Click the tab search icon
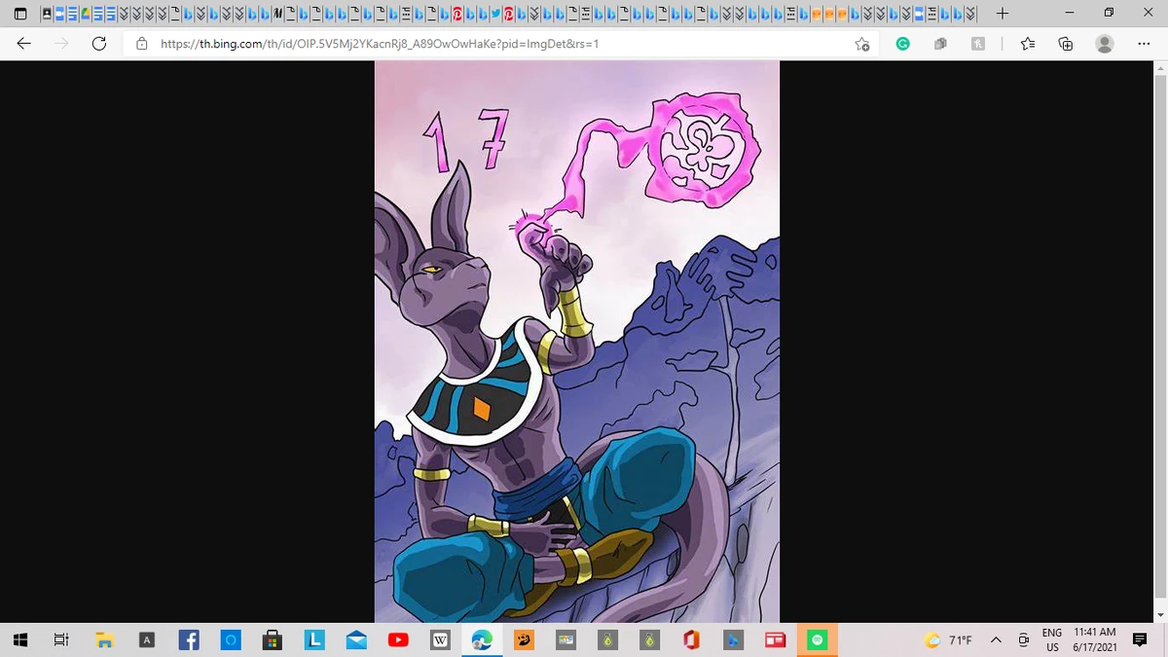 [x=20, y=14]
